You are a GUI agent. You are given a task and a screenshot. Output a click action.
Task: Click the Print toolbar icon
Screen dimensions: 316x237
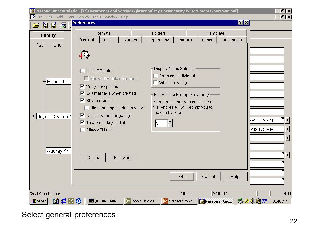click(x=63, y=25)
